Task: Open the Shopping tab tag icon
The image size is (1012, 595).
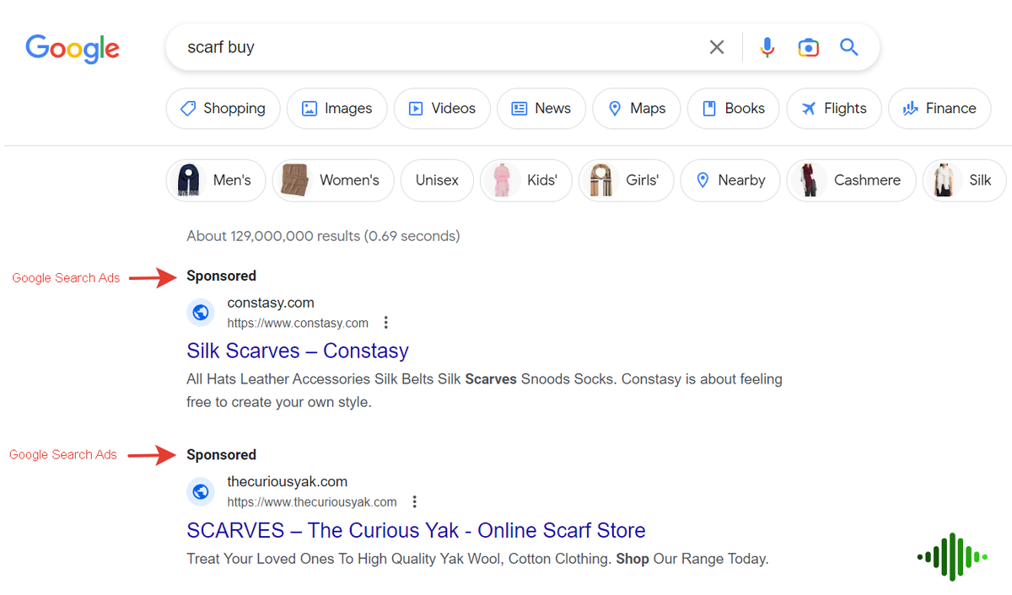Action: tap(187, 108)
